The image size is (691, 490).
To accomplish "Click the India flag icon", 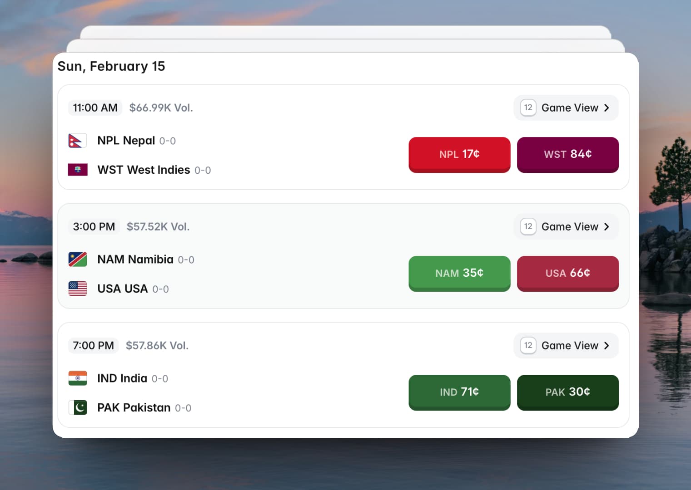I will tap(78, 378).
